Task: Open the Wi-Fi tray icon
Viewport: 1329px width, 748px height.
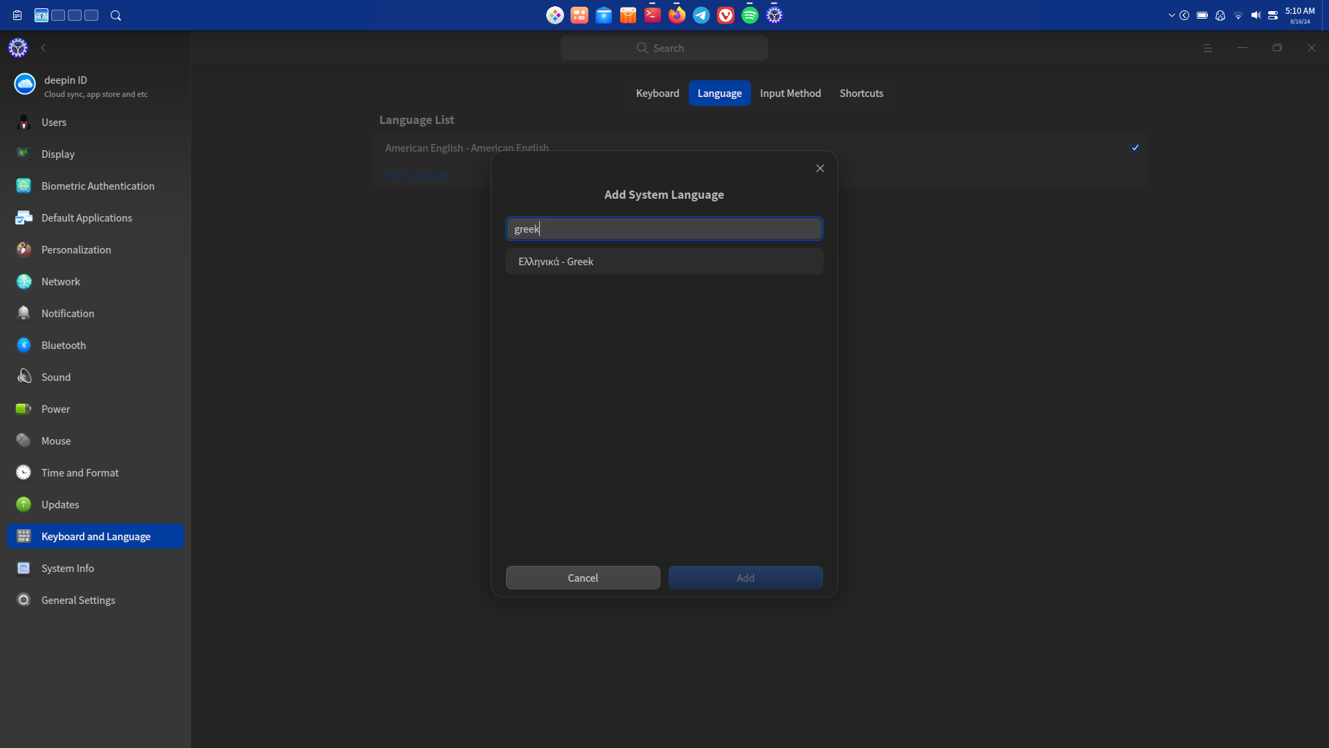Action: (x=1238, y=15)
